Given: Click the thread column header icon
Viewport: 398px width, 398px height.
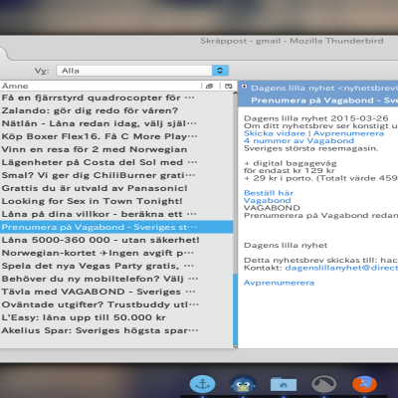Looking at the screenshot, I should [209, 87].
